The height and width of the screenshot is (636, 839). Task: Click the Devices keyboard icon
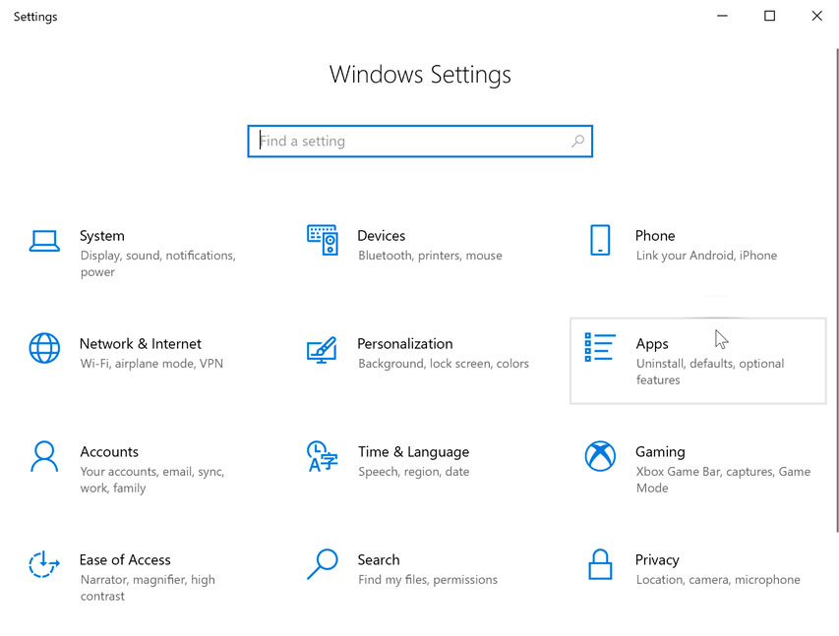[323, 240]
